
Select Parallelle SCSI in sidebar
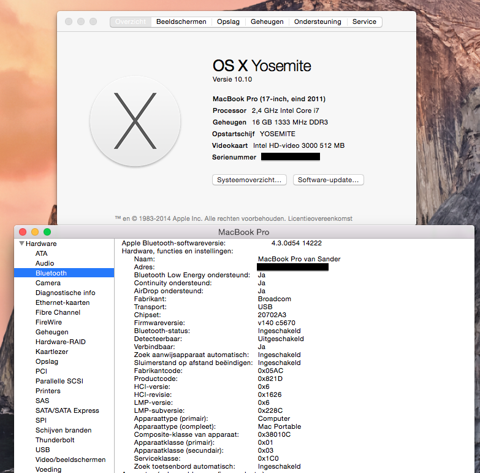59,381
